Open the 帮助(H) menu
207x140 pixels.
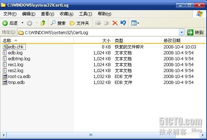pos(105,14)
